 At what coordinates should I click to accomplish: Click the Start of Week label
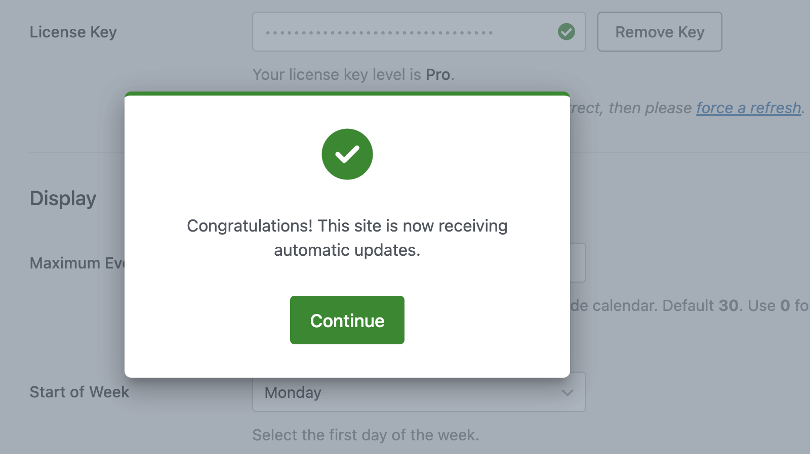[x=79, y=392]
